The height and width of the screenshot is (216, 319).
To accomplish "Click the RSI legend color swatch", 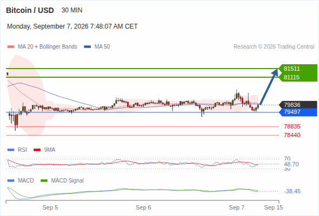I will tap(11, 150).
